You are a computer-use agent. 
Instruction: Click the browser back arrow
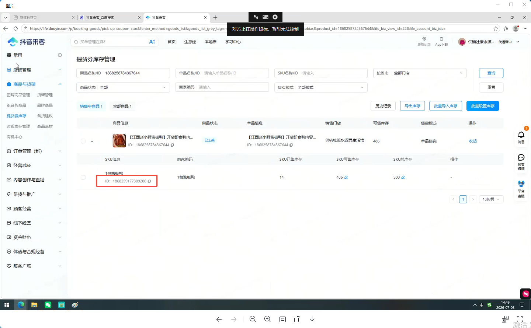point(6,28)
